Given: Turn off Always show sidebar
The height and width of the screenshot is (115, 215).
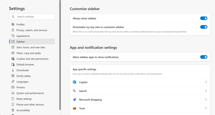Looking at the screenshot, I should [x=204, y=18].
